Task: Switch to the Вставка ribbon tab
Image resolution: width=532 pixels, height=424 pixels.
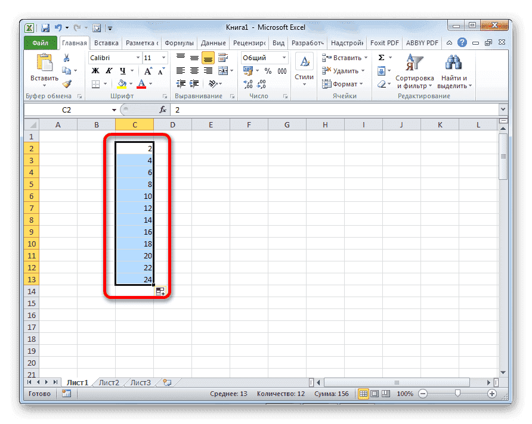Action: [106, 42]
